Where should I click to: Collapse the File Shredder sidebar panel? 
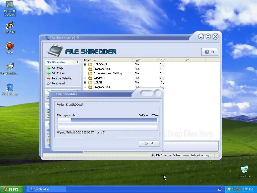click(x=78, y=62)
